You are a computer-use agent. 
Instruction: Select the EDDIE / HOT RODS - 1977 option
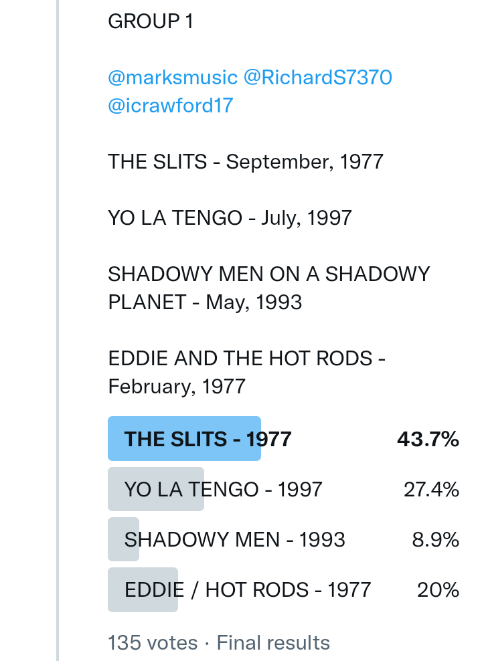248,590
